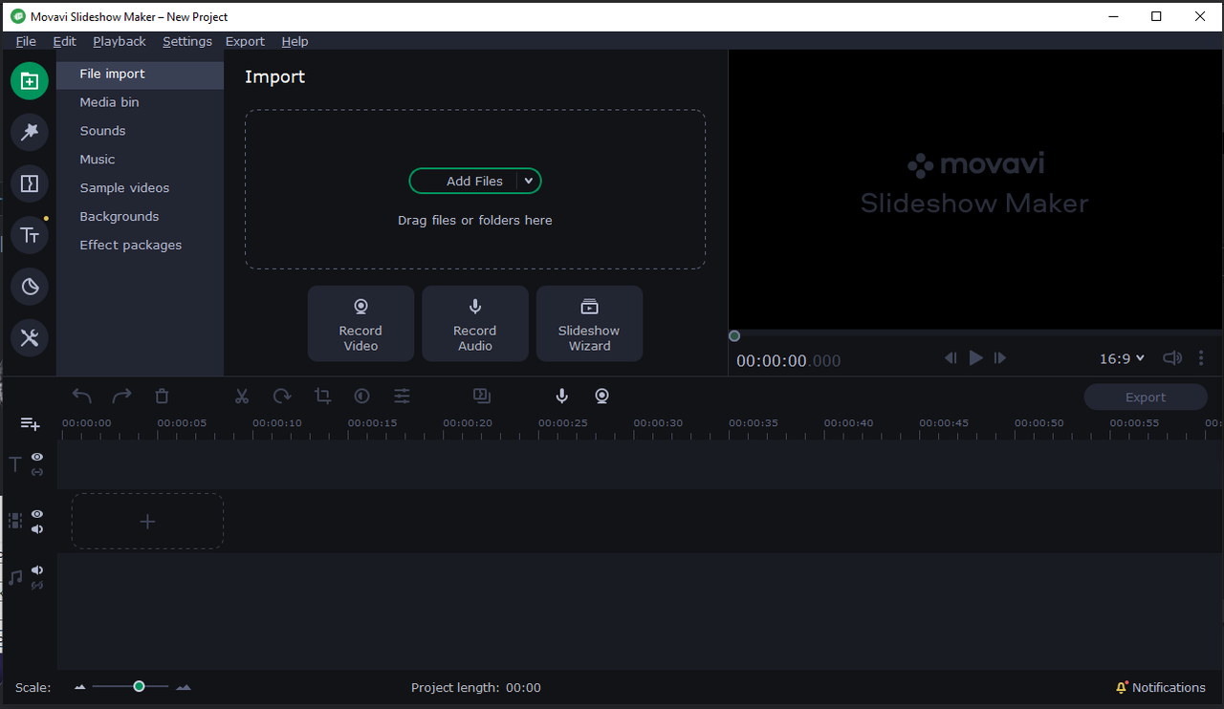The width and height of the screenshot is (1224, 709).
Task: Select Effect packages in side list
Action: click(140, 246)
